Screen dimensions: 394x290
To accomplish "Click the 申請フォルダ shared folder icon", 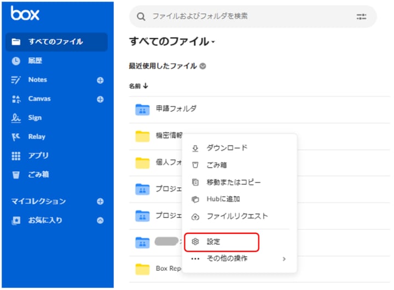I will coord(142,109).
